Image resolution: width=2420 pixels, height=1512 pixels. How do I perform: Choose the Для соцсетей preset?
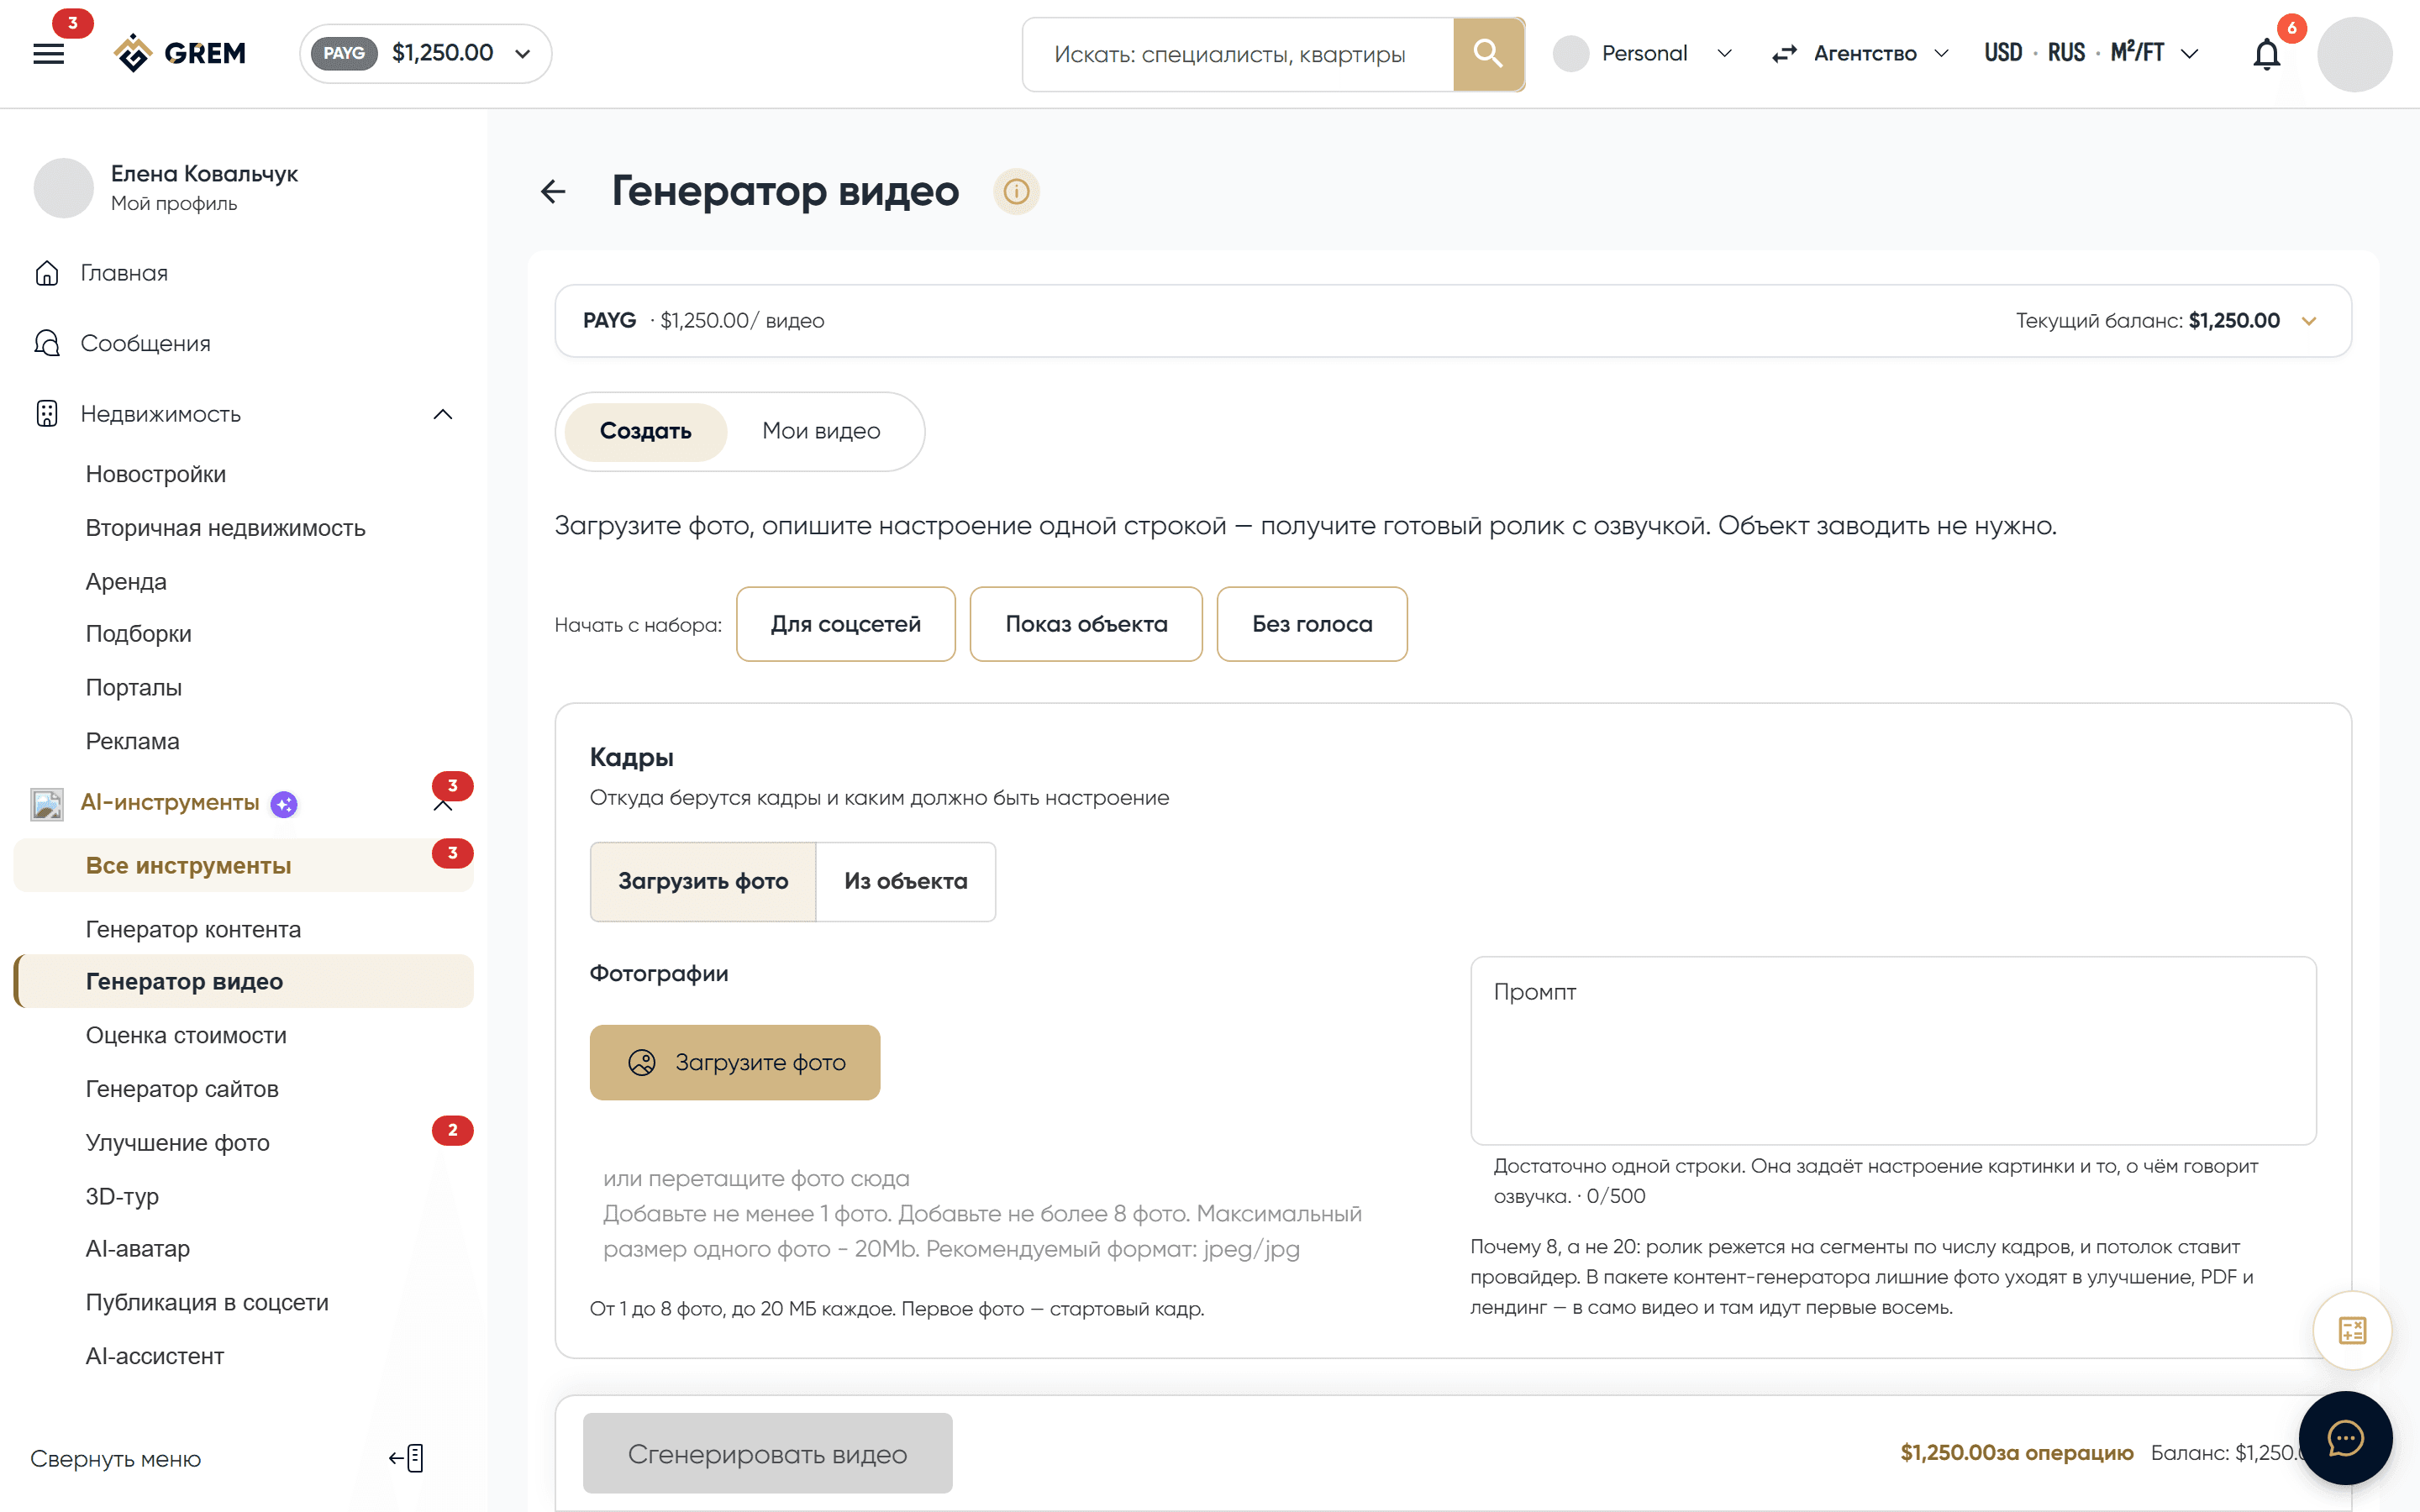pyautogui.click(x=845, y=624)
